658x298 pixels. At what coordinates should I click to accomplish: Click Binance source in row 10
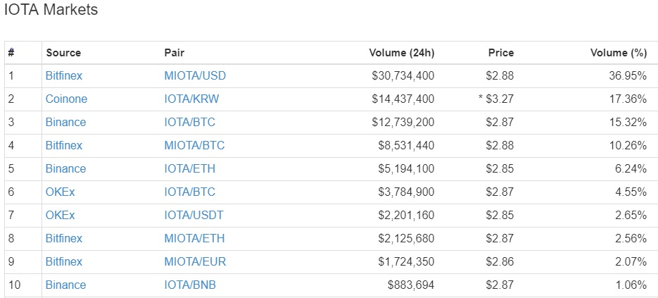(x=65, y=285)
